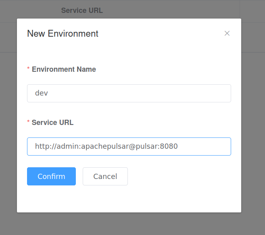Confirm the new environment
Image resolution: width=265 pixels, height=235 pixels.
tap(51, 177)
